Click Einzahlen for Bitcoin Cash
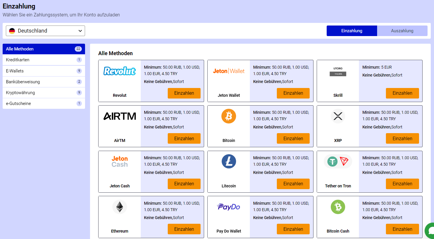 pos(402,229)
